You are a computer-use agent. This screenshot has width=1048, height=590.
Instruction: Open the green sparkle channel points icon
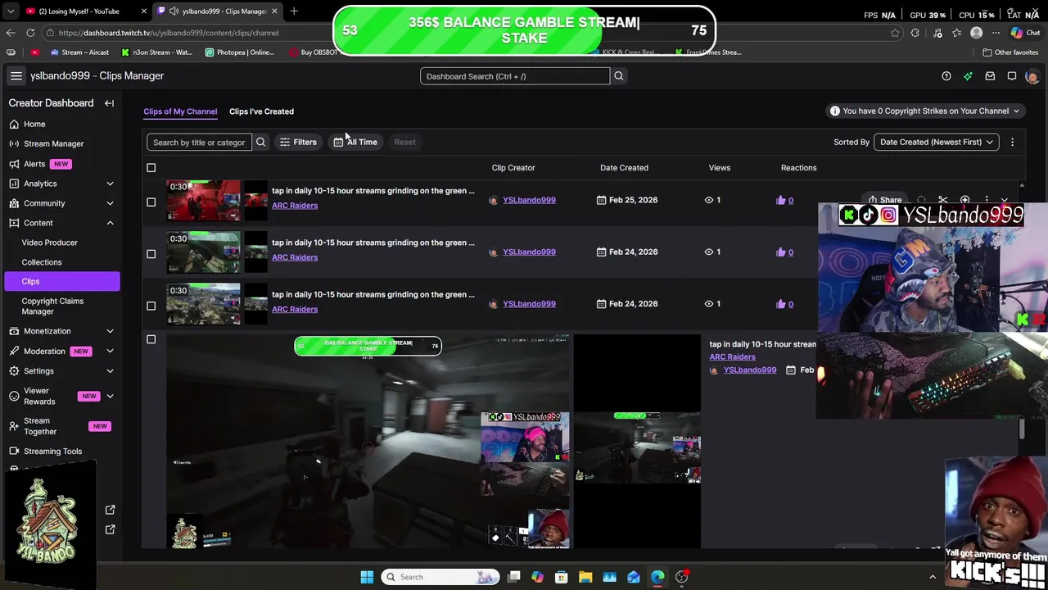click(968, 76)
